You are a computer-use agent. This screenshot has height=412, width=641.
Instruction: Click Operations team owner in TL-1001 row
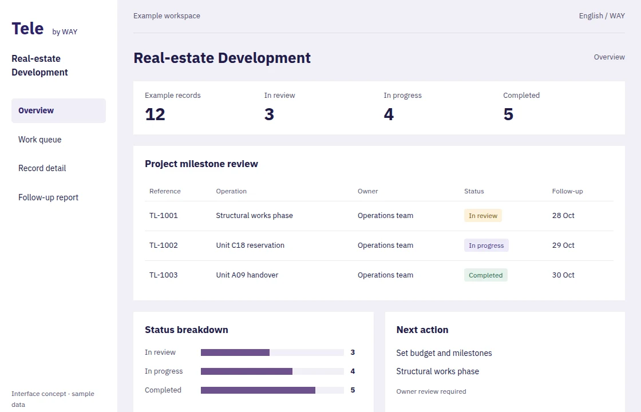[x=386, y=215]
